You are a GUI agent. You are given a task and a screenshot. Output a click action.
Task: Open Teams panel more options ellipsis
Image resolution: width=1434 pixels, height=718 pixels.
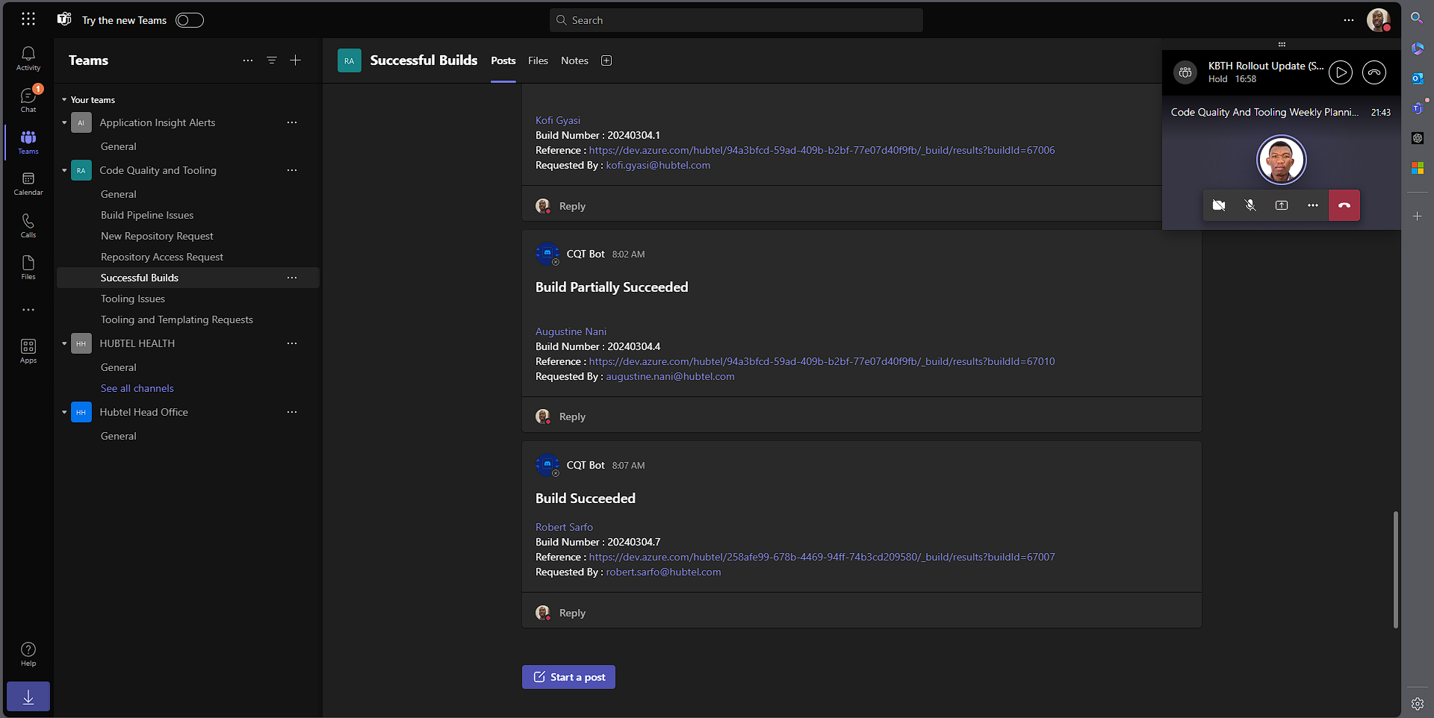point(248,60)
